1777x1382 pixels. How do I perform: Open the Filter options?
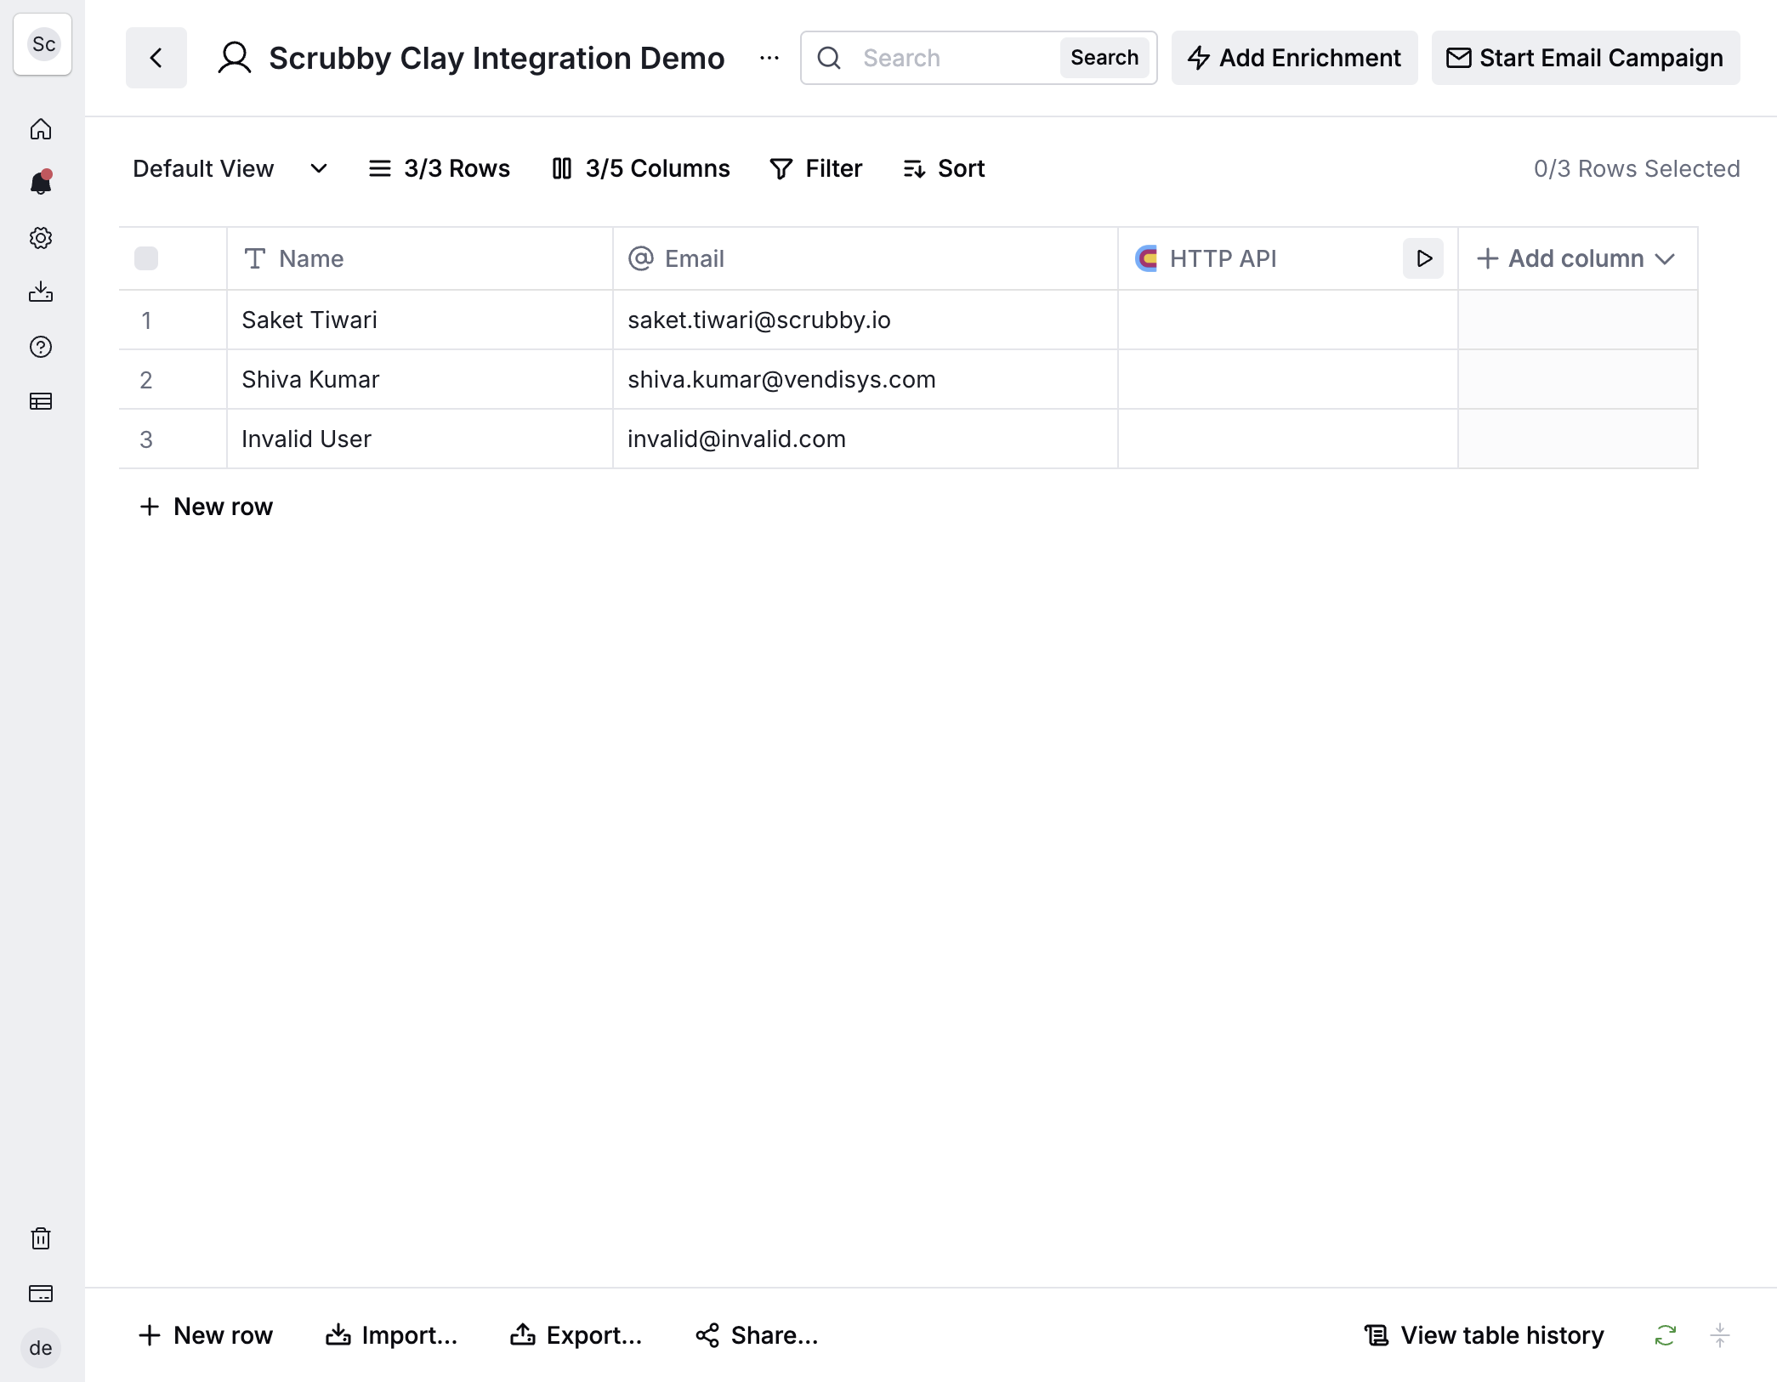815,168
